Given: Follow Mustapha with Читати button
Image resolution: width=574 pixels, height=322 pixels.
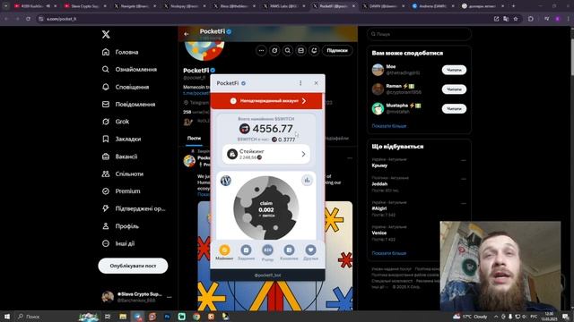Looking at the screenshot, I should [454, 108].
